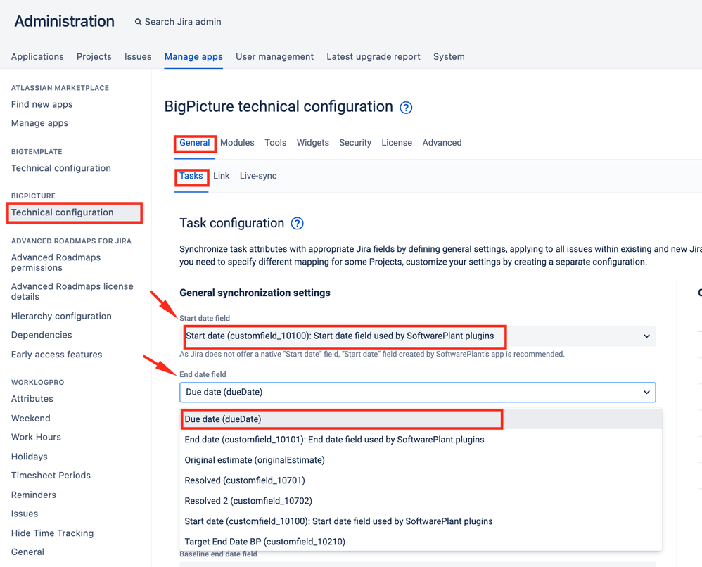The image size is (702, 567).
Task: Switch to the System admin tab
Action: [449, 56]
